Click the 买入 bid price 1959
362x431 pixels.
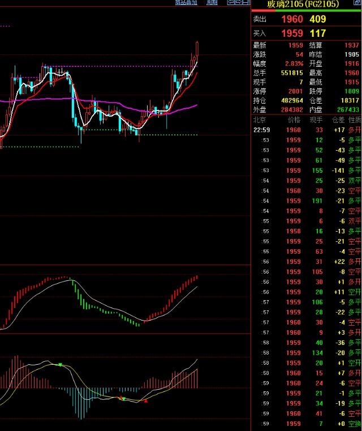point(292,33)
